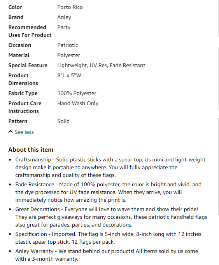Click the Fade Resistance bullet paragraph

(108, 192)
